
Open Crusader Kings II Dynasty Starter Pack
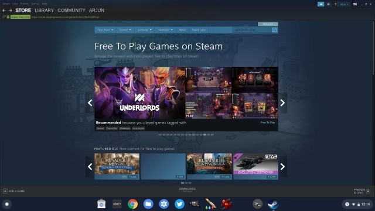point(209,166)
